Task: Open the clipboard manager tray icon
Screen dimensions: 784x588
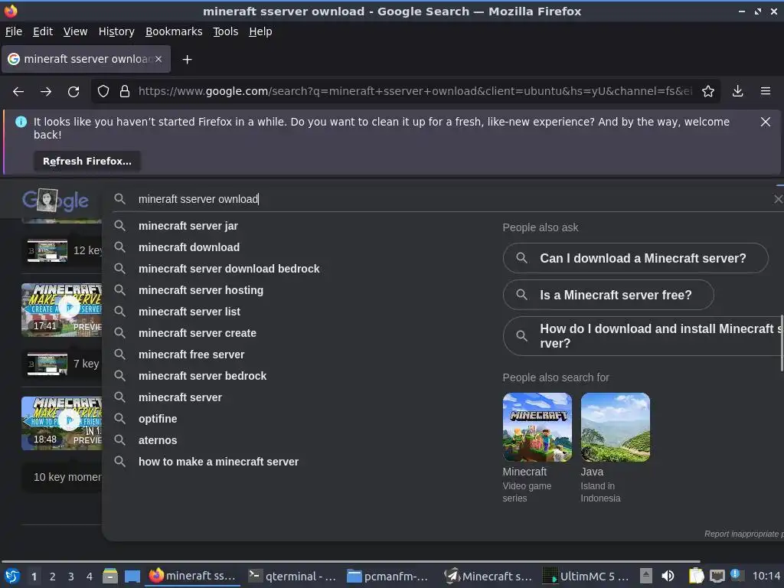Action: click(x=697, y=577)
